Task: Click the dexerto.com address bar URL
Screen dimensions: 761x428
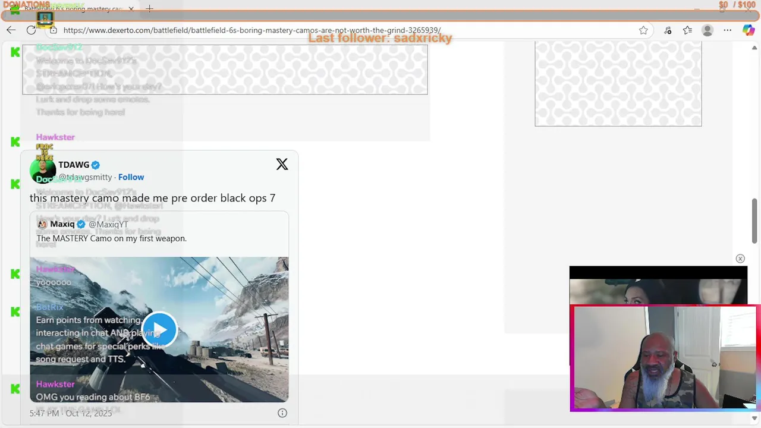Action: point(252,30)
